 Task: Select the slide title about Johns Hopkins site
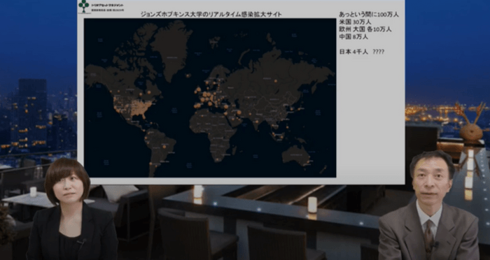[211, 15]
